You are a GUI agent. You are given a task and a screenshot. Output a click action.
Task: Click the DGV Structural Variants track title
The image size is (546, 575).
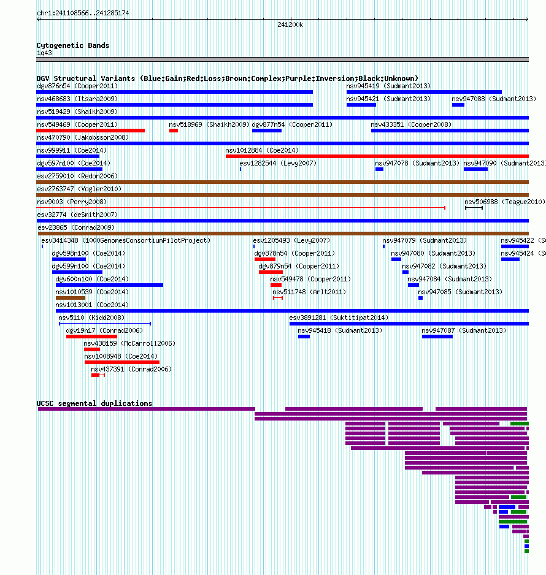(227, 78)
